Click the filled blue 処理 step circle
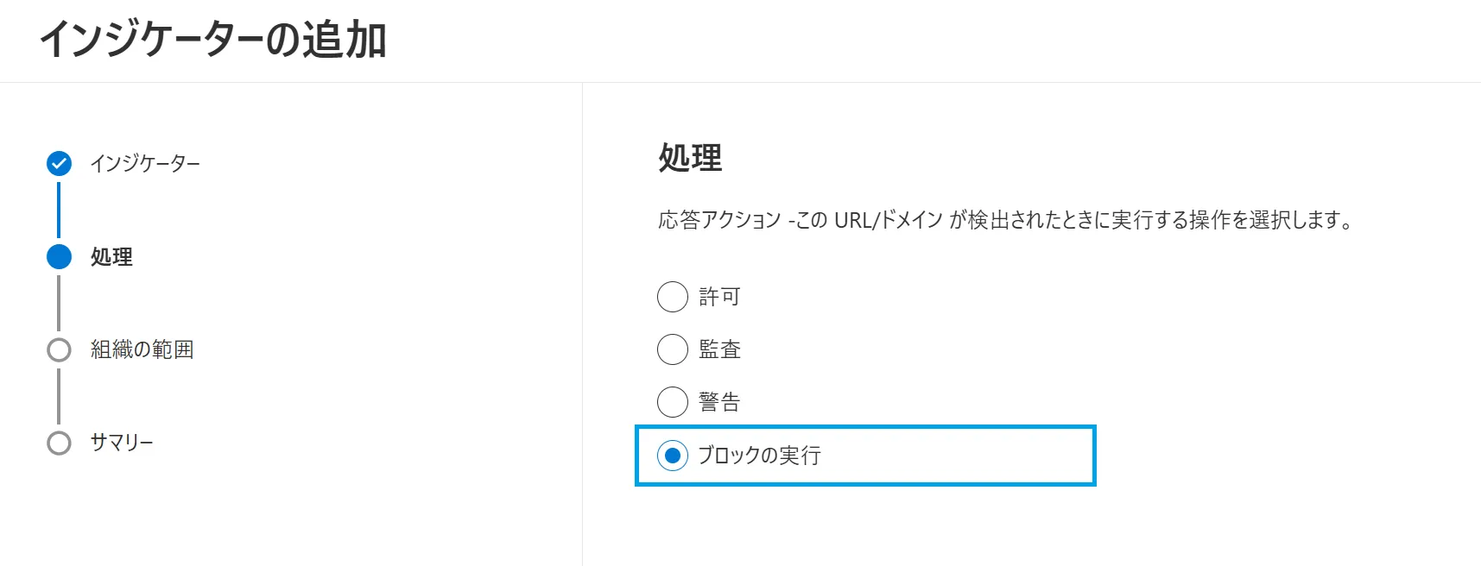The height and width of the screenshot is (566, 1481). (x=59, y=256)
